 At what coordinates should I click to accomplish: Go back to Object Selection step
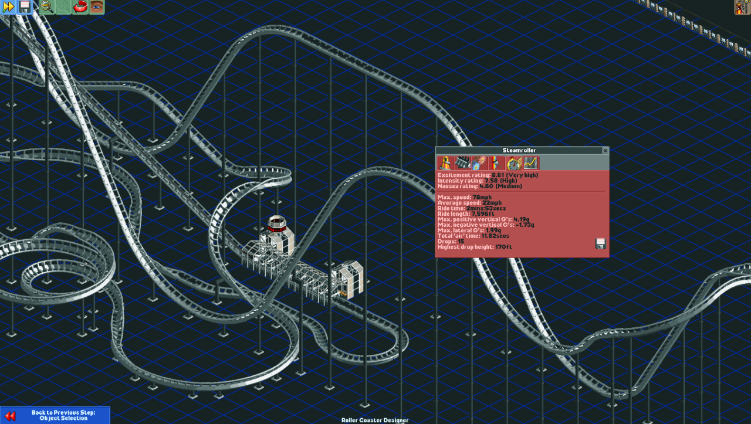(x=55, y=415)
